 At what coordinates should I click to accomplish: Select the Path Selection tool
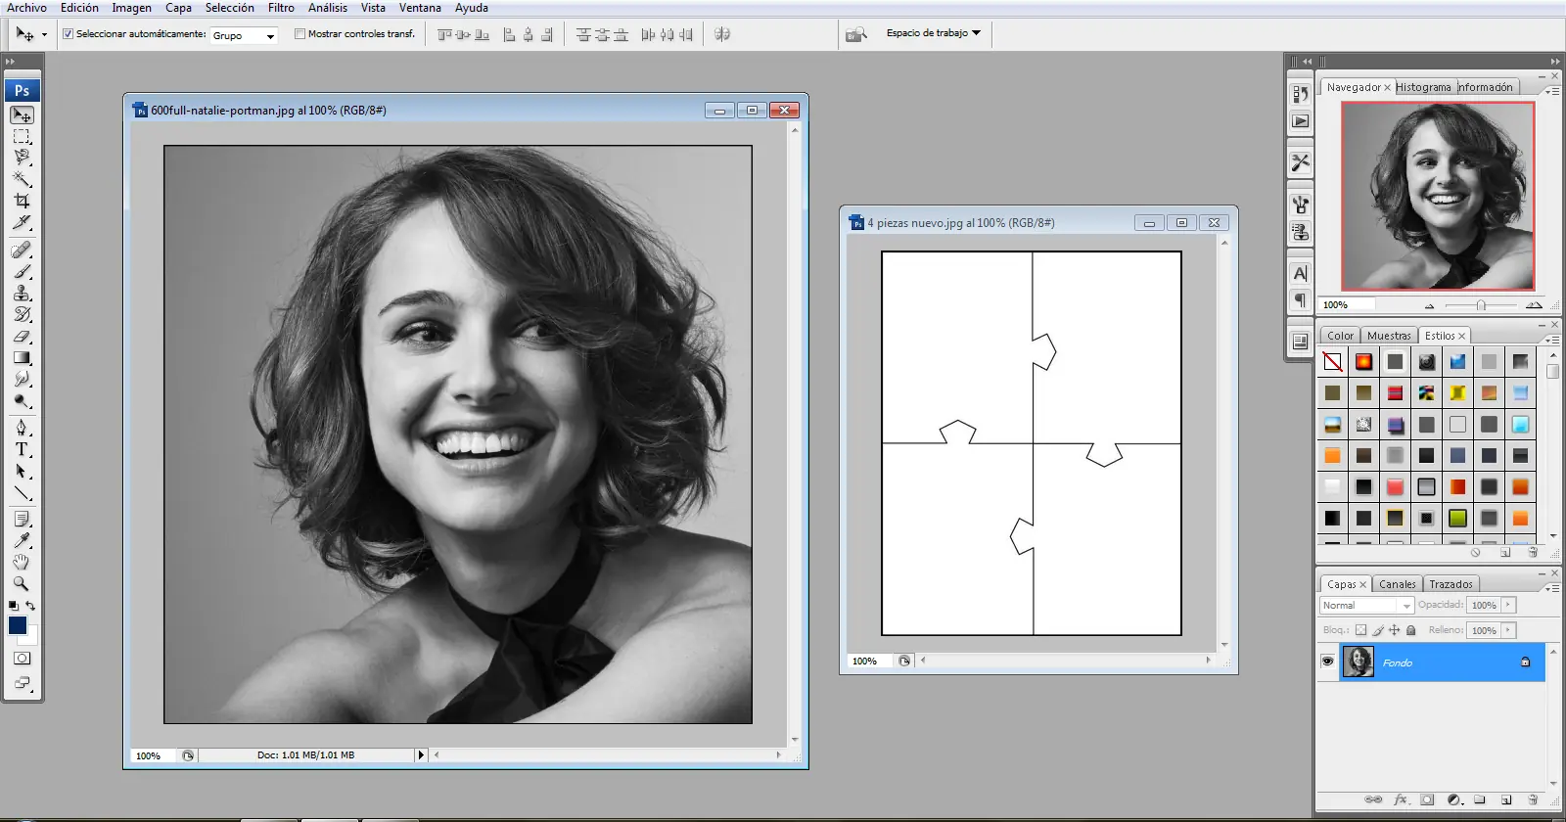22,471
